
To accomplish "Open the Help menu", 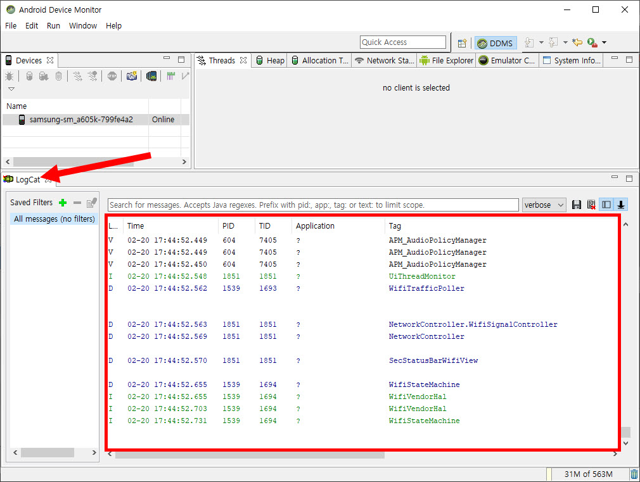I will [113, 26].
